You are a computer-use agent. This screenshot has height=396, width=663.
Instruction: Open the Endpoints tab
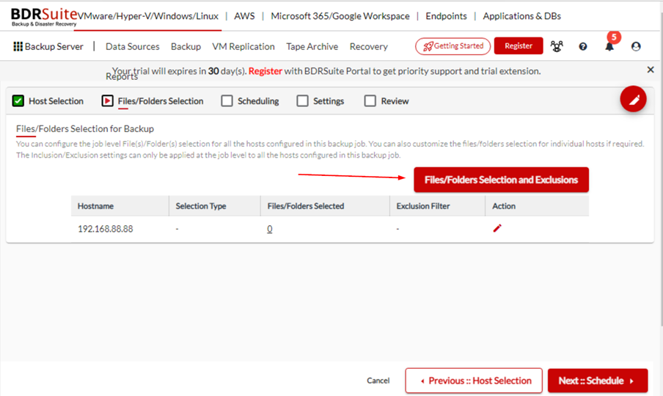pos(446,16)
